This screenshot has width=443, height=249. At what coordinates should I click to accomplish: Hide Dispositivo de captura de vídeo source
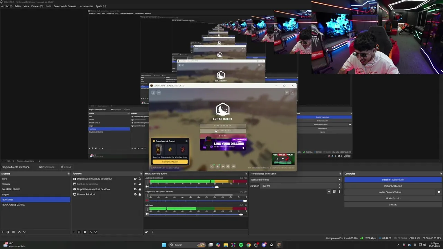(x=135, y=189)
